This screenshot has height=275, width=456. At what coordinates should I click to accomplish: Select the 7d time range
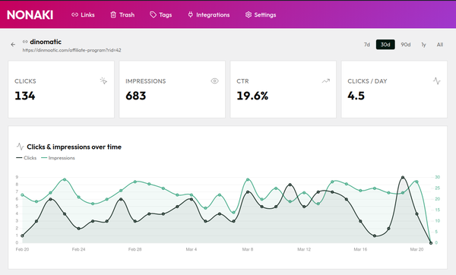(x=367, y=45)
